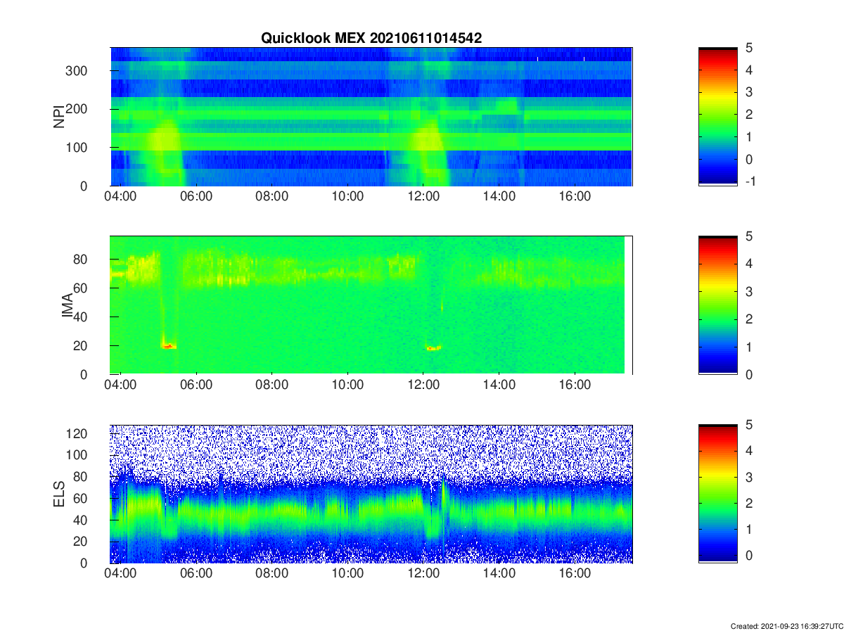Click the 14:00 tick label under the IMA plot

(499, 385)
